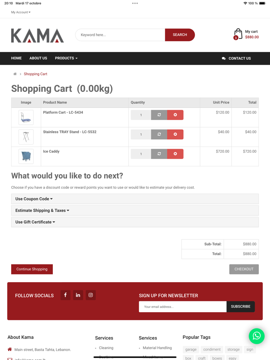270x360 pixels.
Task: Click Continue Shopping button
Action: coord(32,269)
